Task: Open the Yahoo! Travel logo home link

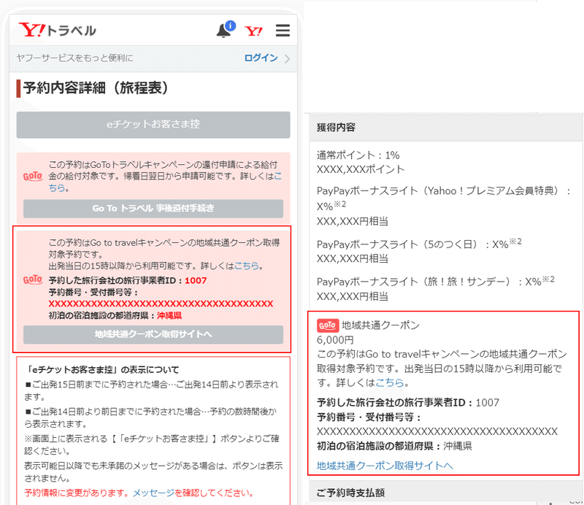Action: (x=58, y=30)
